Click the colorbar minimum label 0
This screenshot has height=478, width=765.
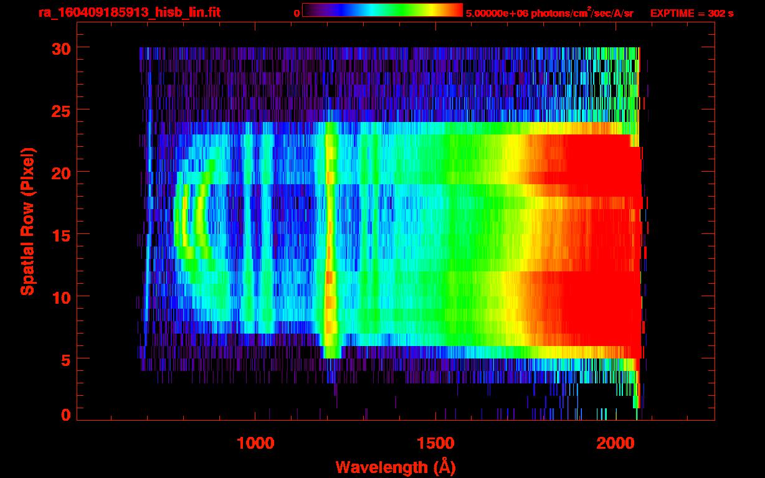(297, 13)
